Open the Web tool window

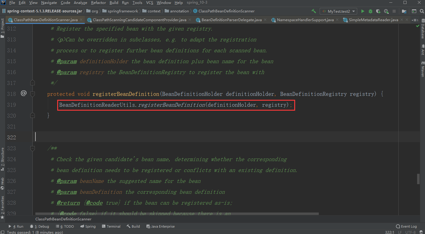[2, 184]
